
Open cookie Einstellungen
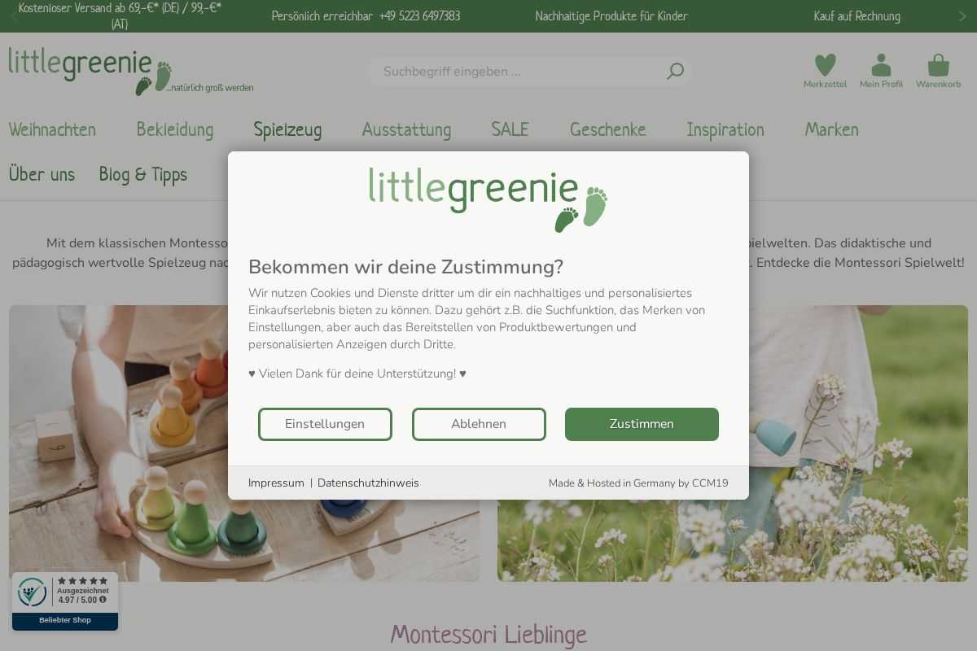click(x=325, y=424)
